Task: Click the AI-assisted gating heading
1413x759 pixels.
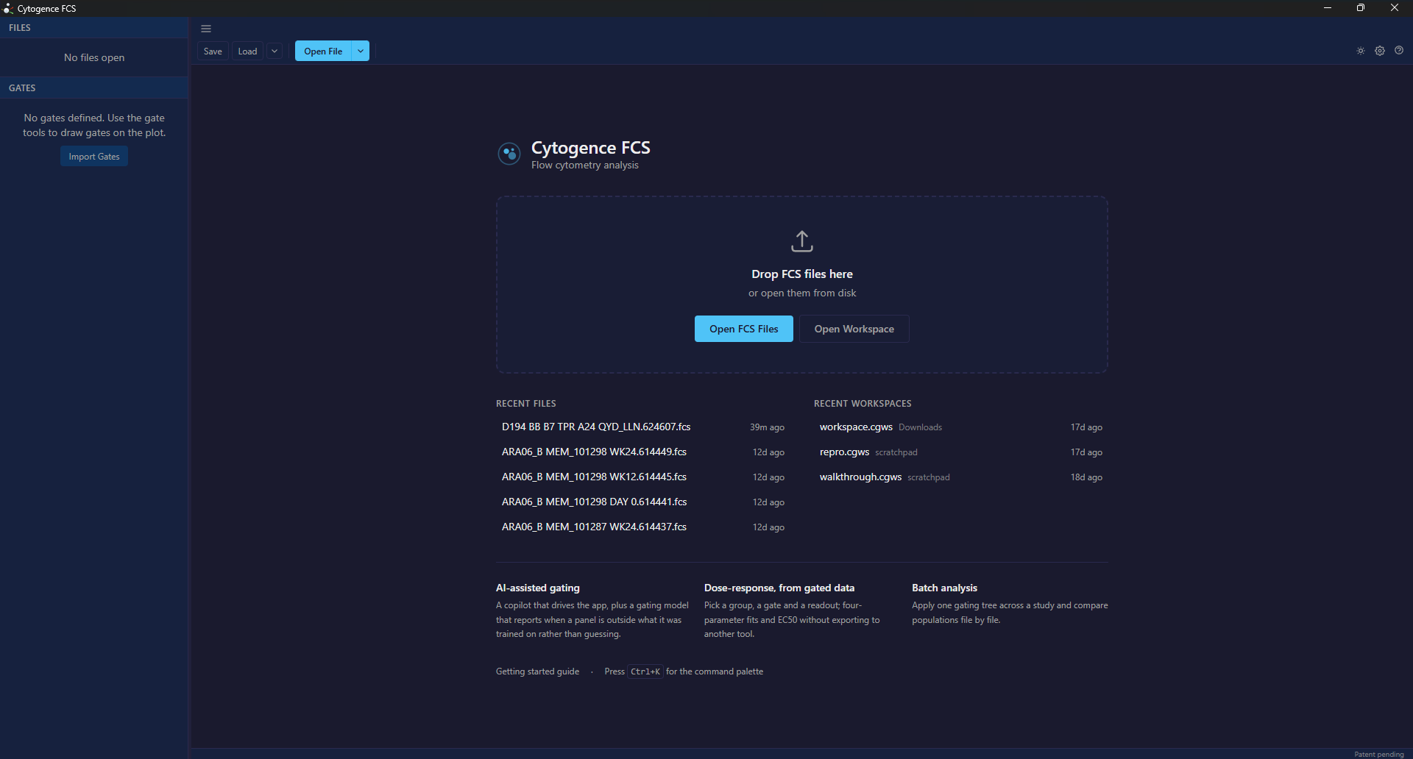Action: click(x=538, y=588)
